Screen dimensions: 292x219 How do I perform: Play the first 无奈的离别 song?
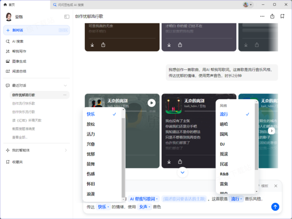152,103
